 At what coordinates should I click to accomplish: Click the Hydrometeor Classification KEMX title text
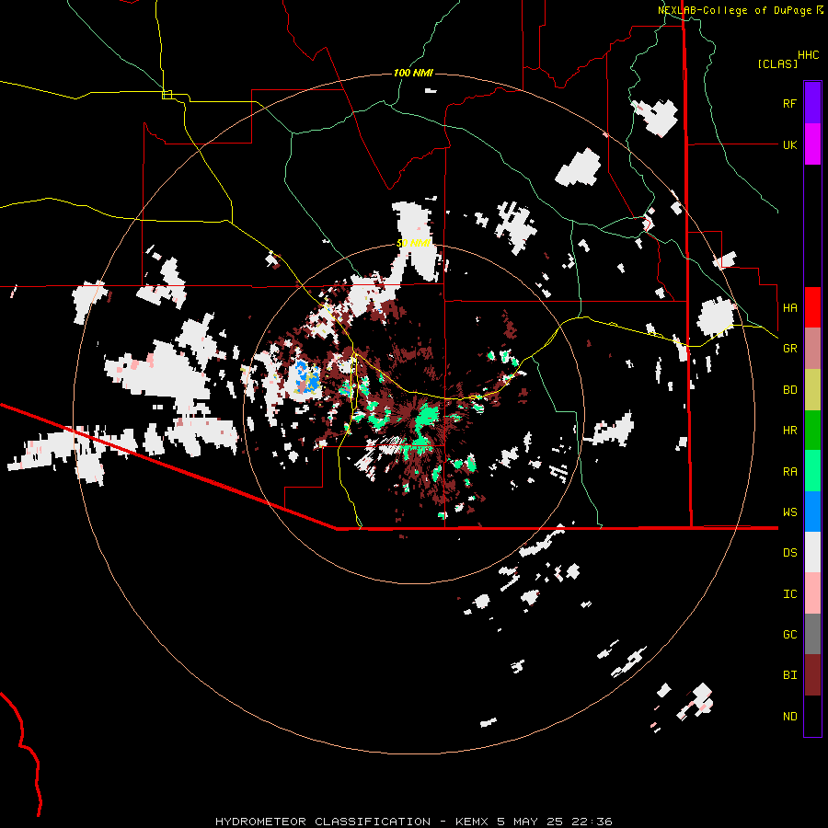click(x=414, y=822)
